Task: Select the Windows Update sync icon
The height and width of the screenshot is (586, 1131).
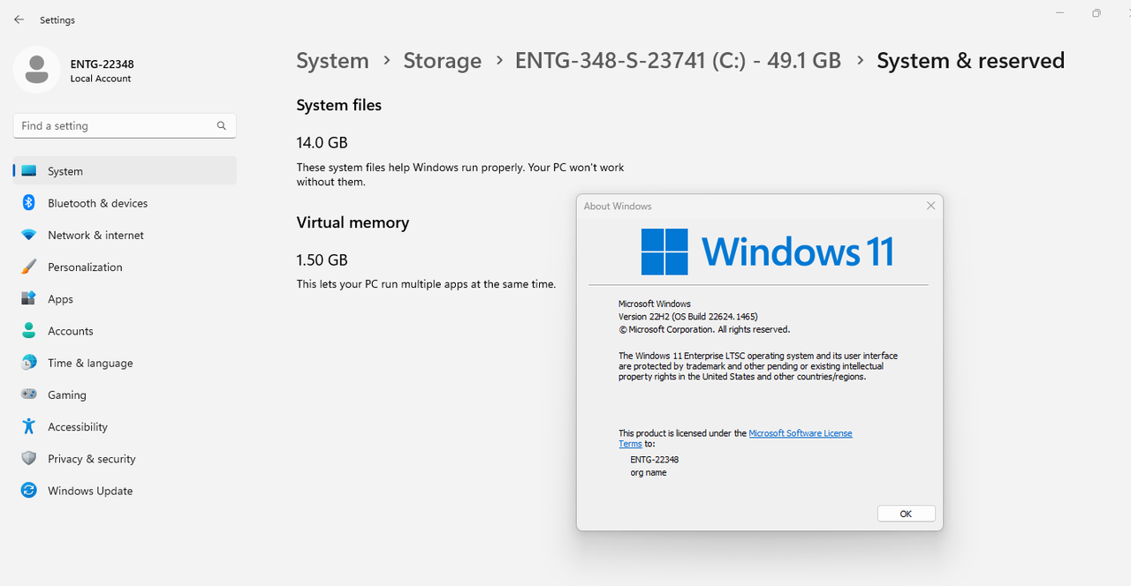Action: point(29,491)
